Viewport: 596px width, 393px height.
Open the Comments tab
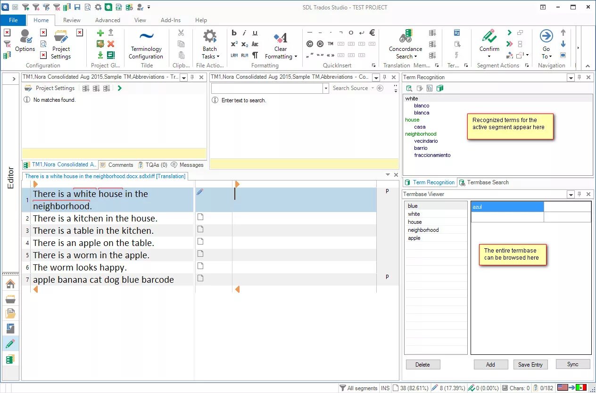coord(116,165)
